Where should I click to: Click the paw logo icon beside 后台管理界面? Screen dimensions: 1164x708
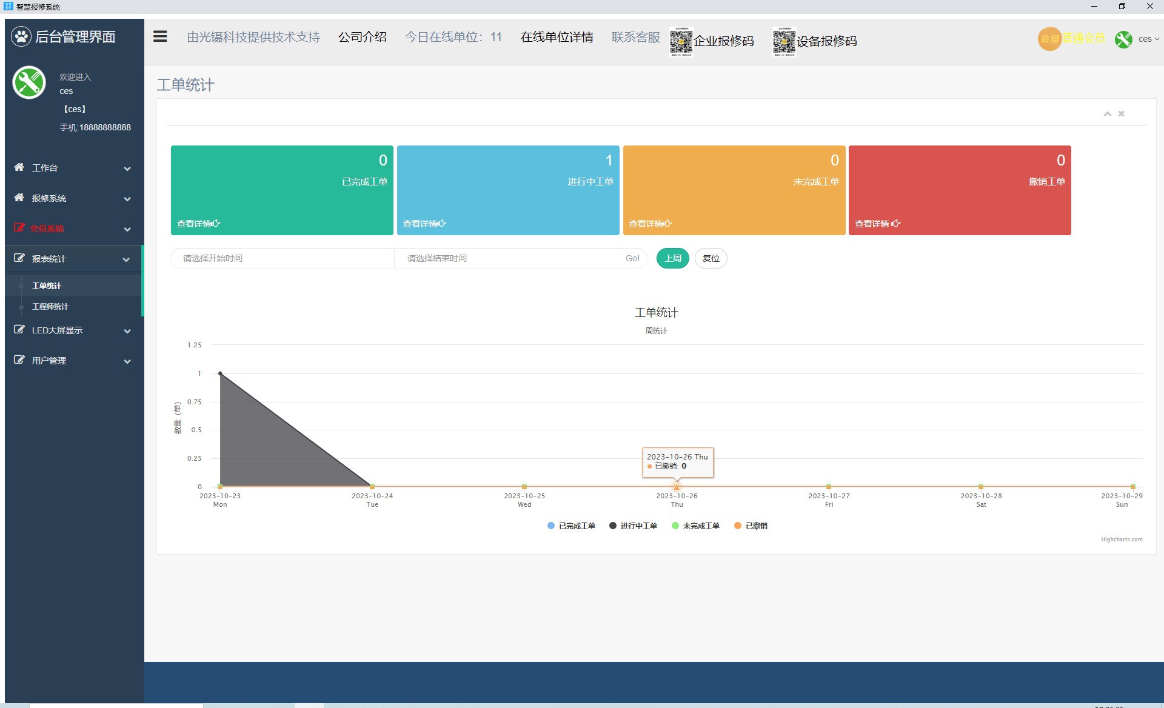tap(21, 37)
